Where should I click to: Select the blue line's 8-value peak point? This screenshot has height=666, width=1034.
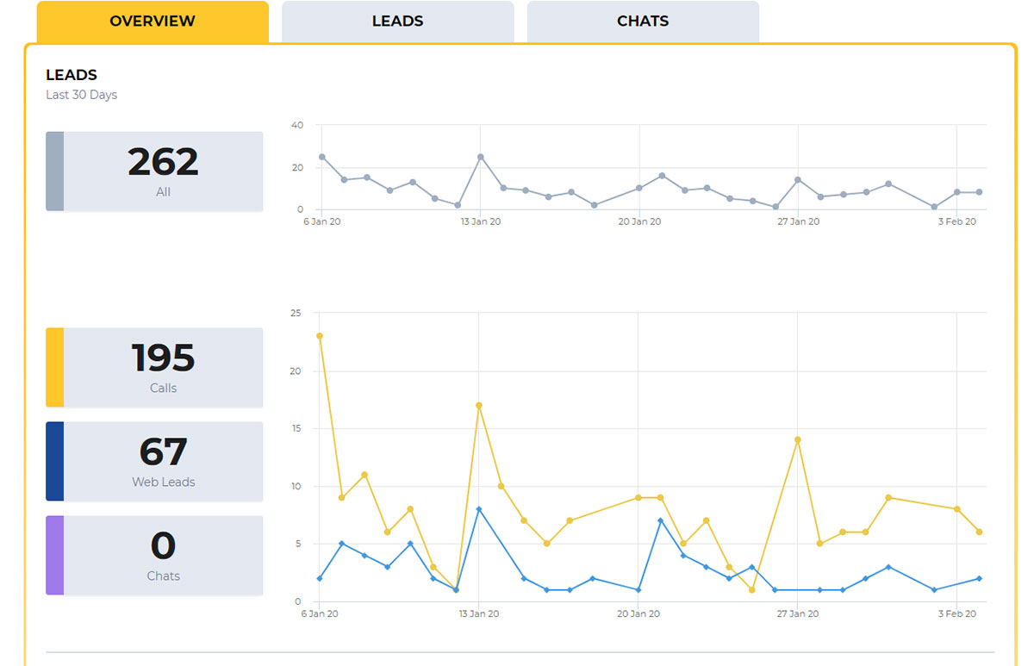coord(480,508)
